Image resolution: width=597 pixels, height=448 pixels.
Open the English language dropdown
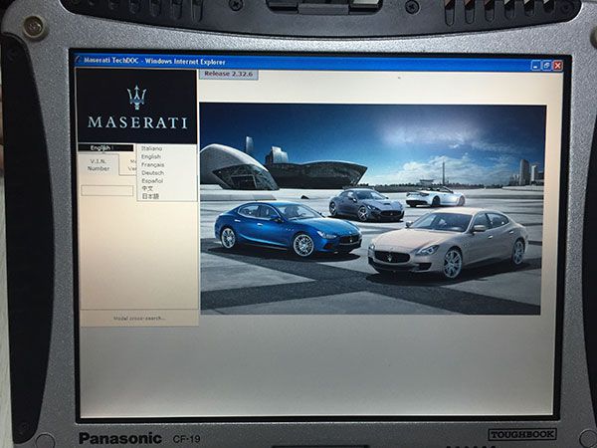click(x=105, y=147)
